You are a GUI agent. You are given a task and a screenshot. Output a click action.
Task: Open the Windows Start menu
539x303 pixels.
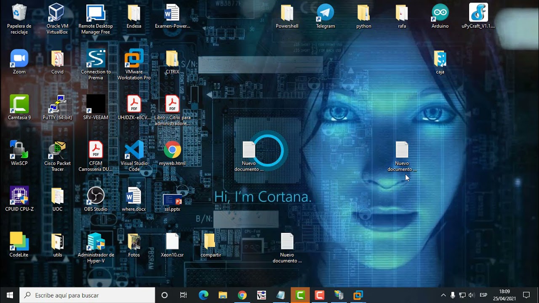tap(10, 295)
